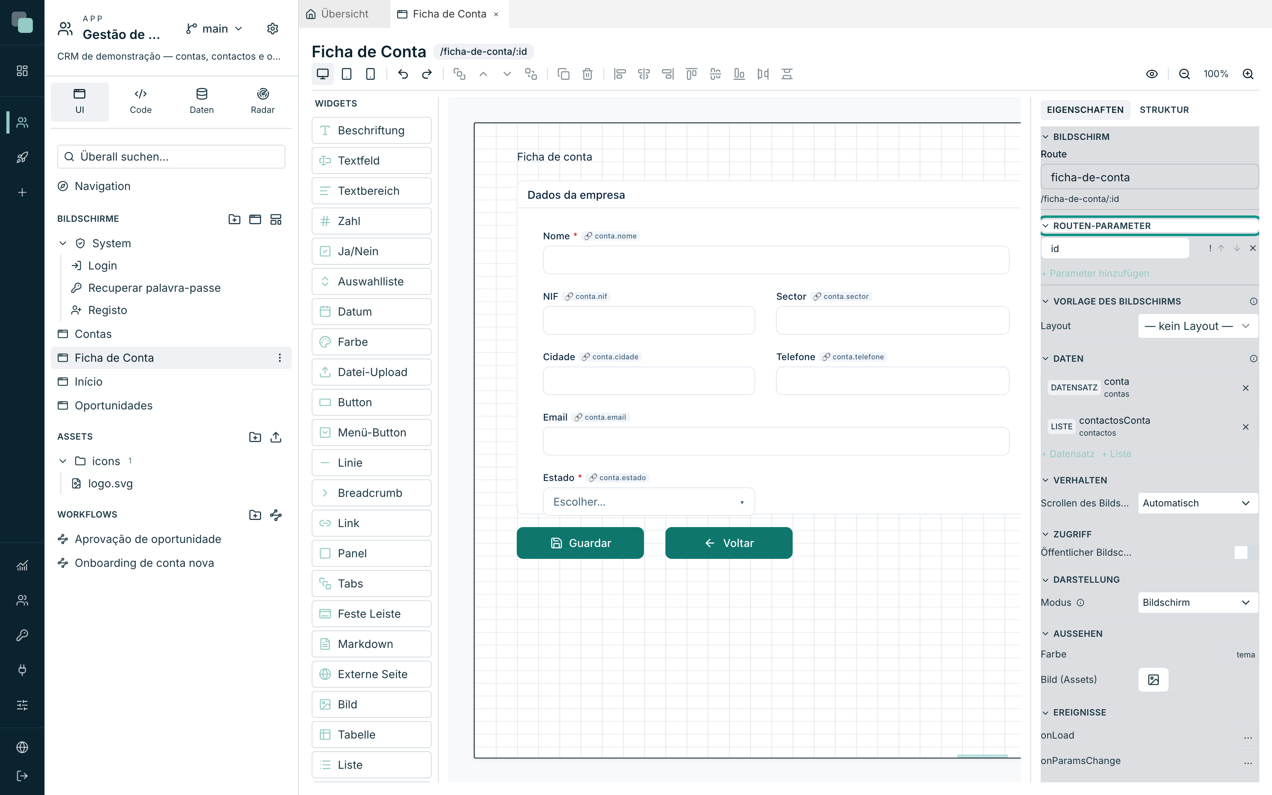The width and height of the screenshot is (1272, 795).
Task: Open the Oportunidades screen
Action: (x=171, y=405)
